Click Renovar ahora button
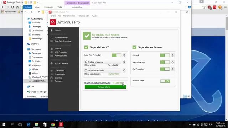Screen dimensions: 228x128 click(105, 87)
